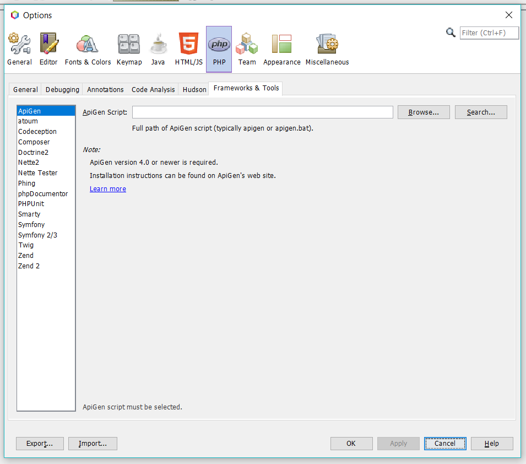Select Codeception in the frameworks list

[x=46, y=132]
